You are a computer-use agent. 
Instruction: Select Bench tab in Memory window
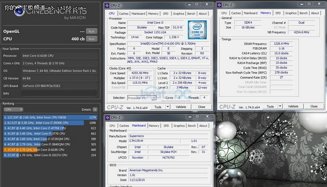pos(304,13)
